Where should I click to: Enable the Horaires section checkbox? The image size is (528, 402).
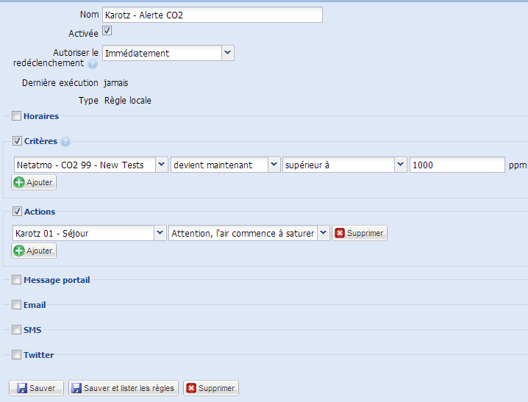(16, 116)
